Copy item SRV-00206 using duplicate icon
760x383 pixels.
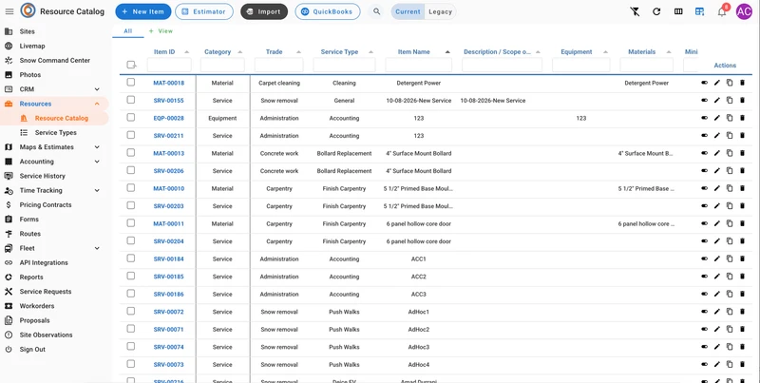[x=730, y=171]
